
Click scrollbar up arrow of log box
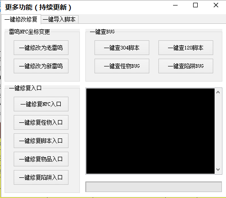pyautogui.click(x=218, y=92)
